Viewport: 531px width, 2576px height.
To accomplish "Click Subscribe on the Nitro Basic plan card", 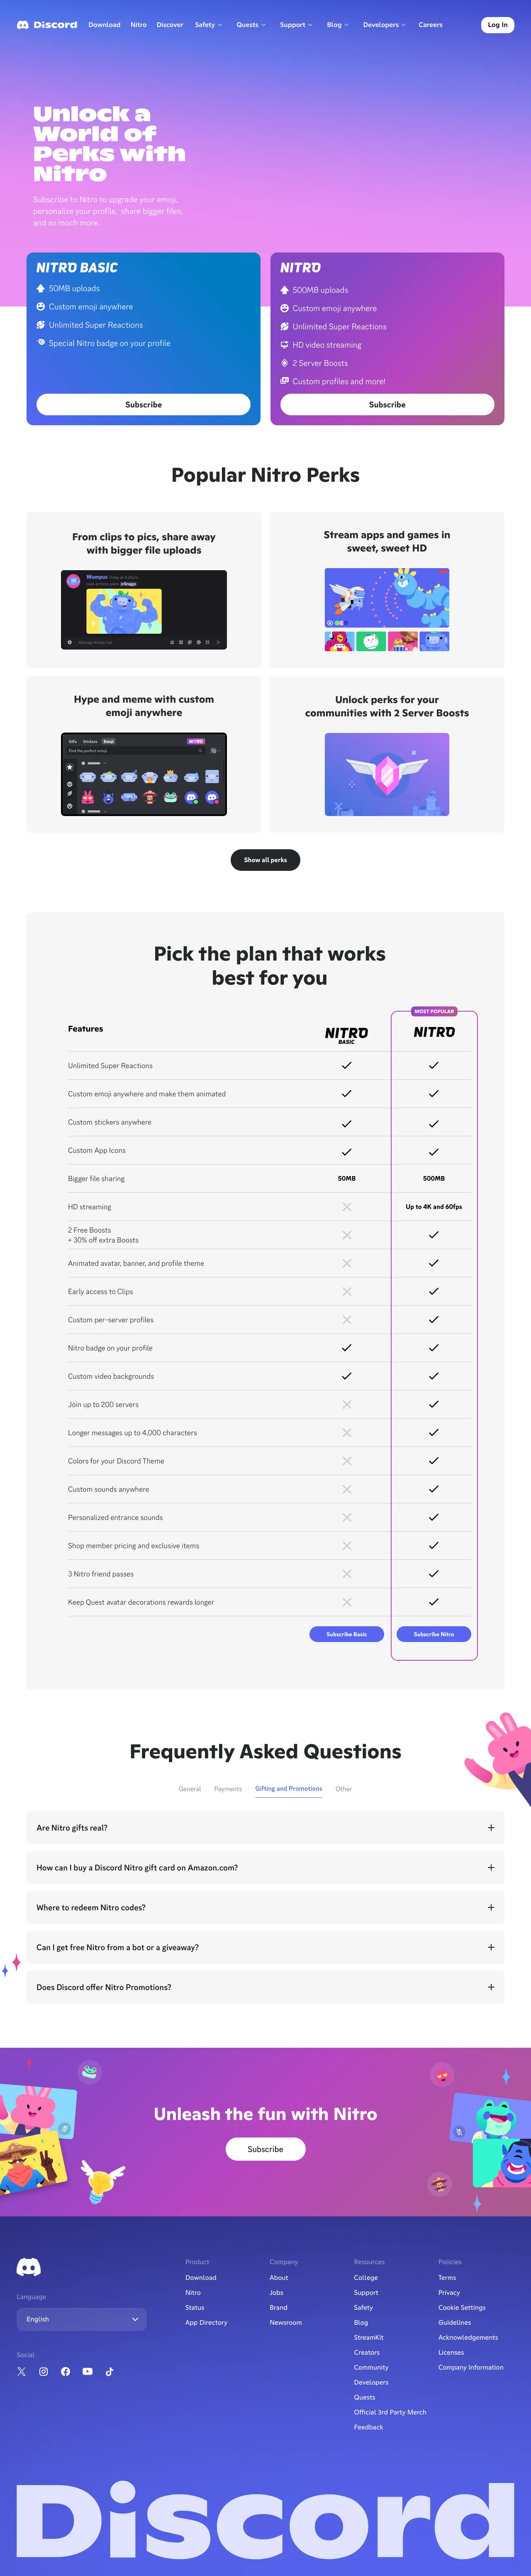I will [144, 404].
